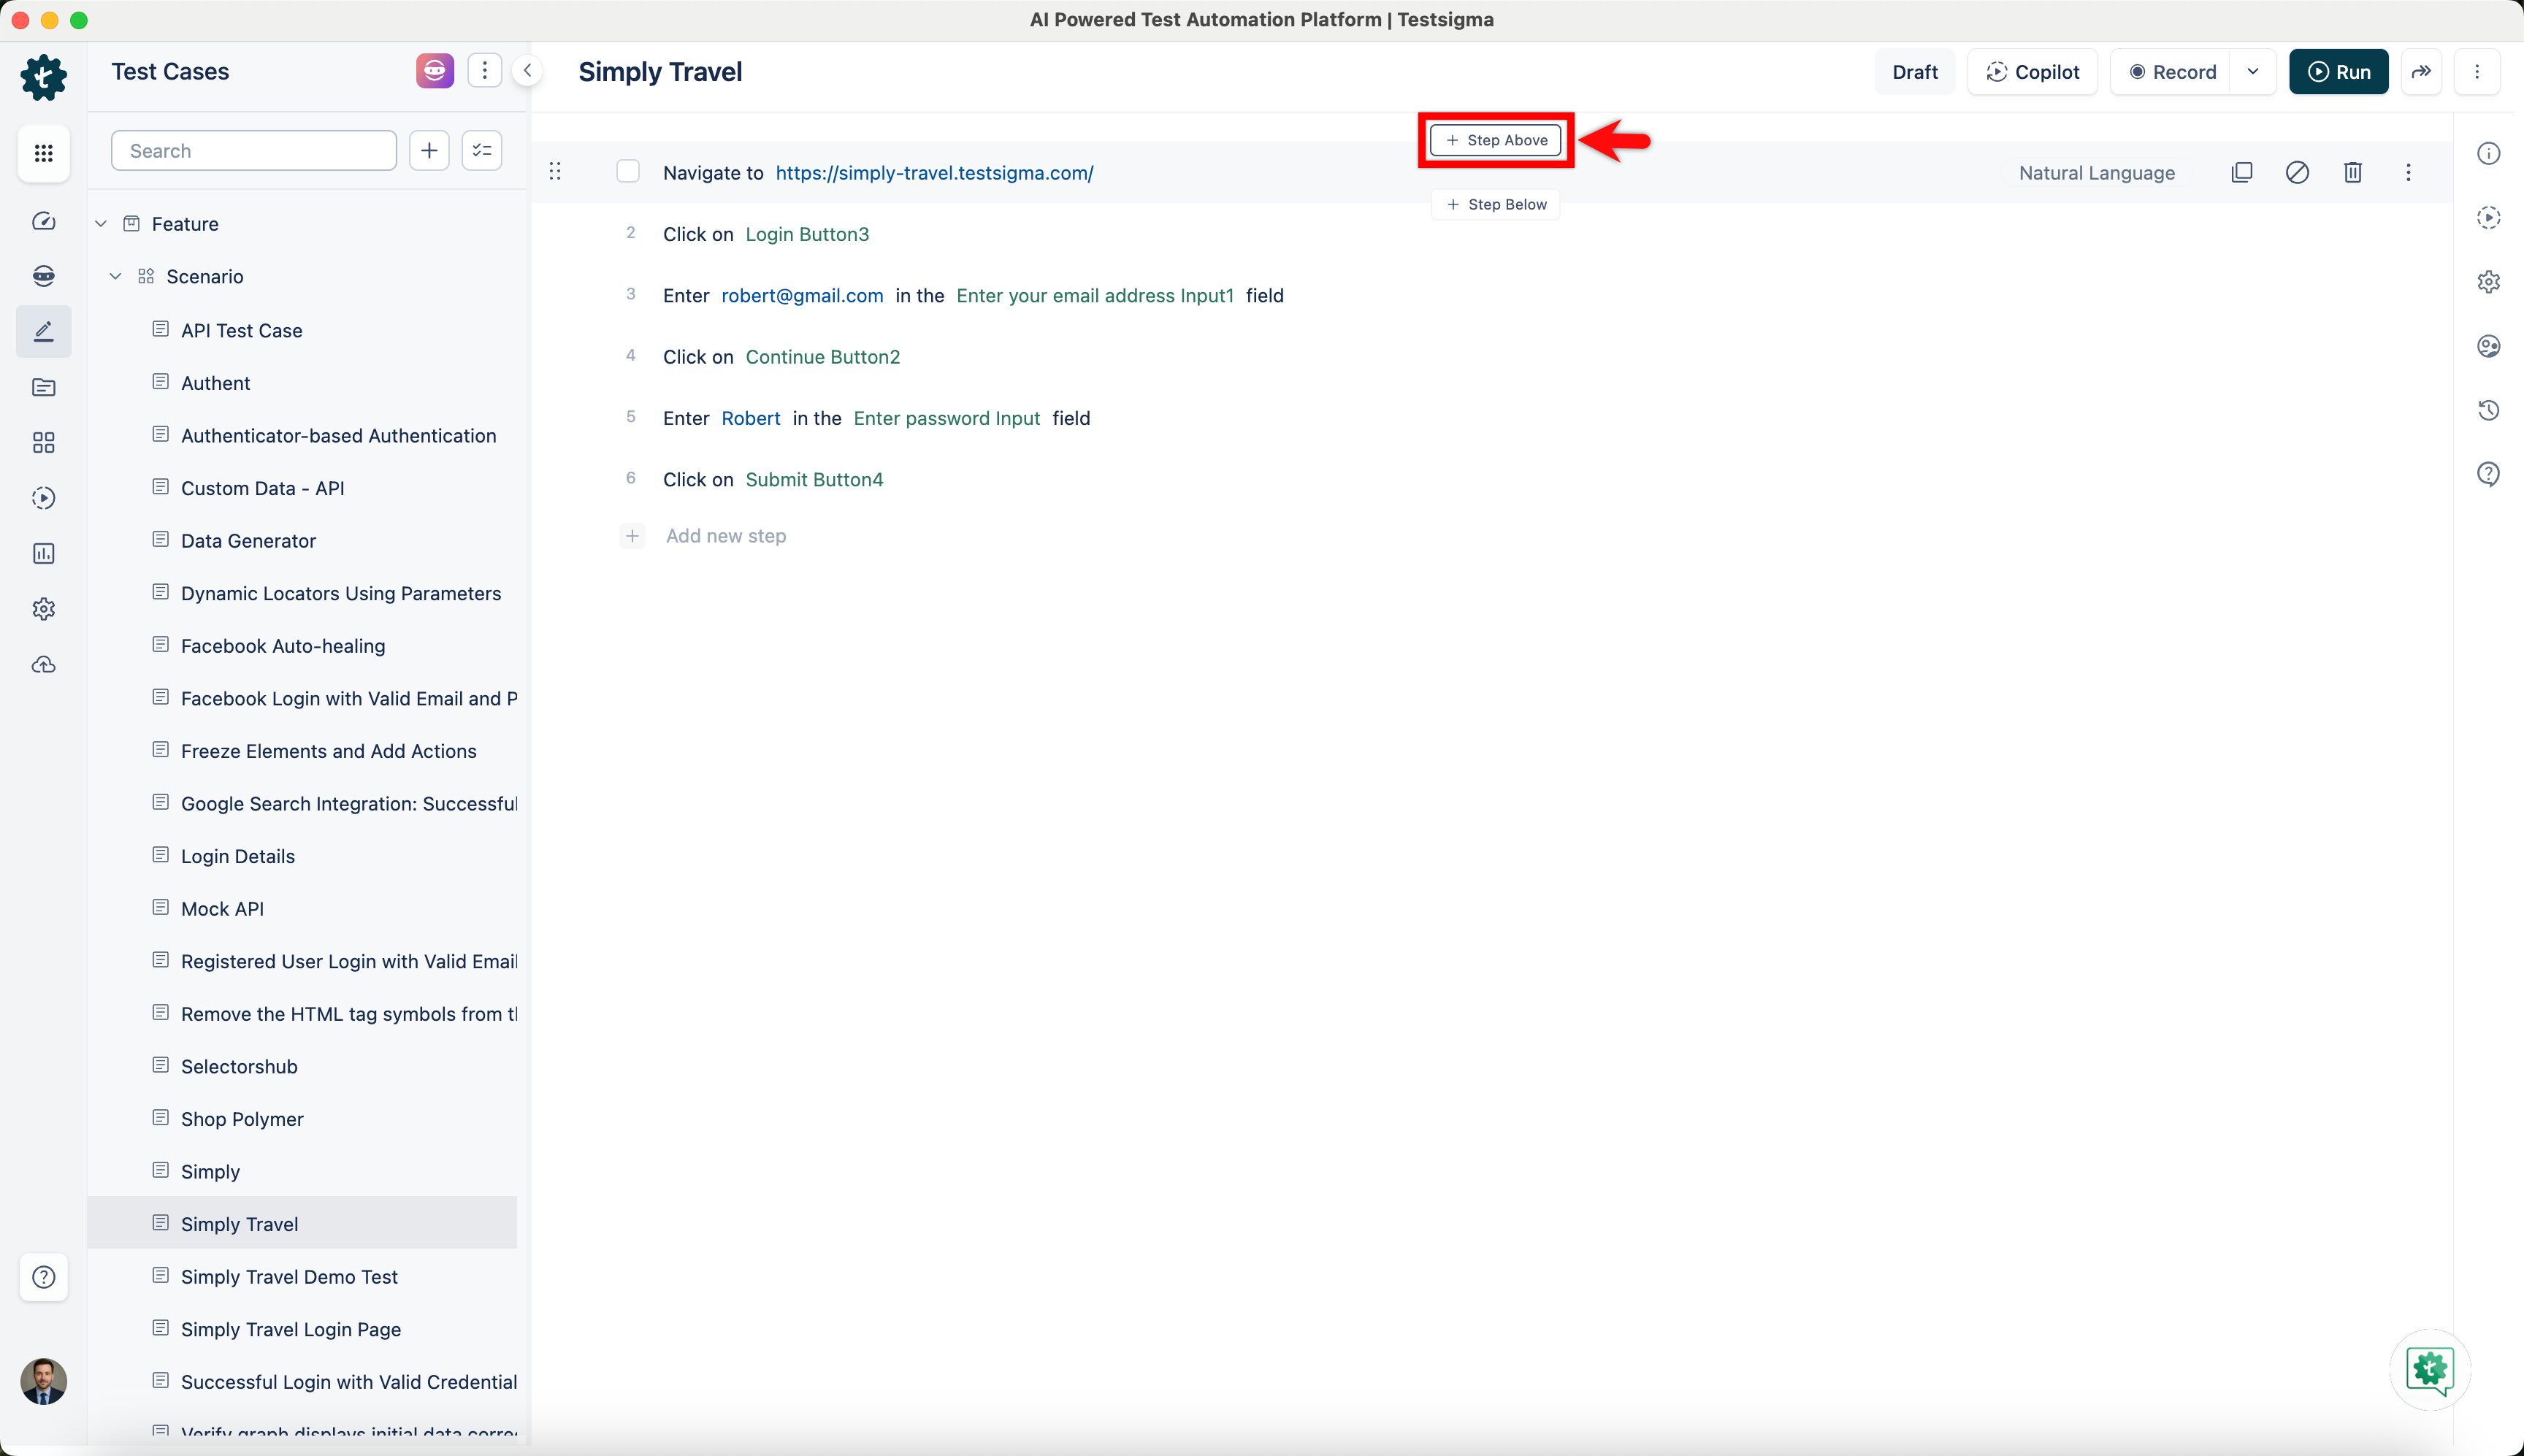Screen dimensions: 2524x1456
Task: Open the Authent test case
Action: (x=215, y=383)
